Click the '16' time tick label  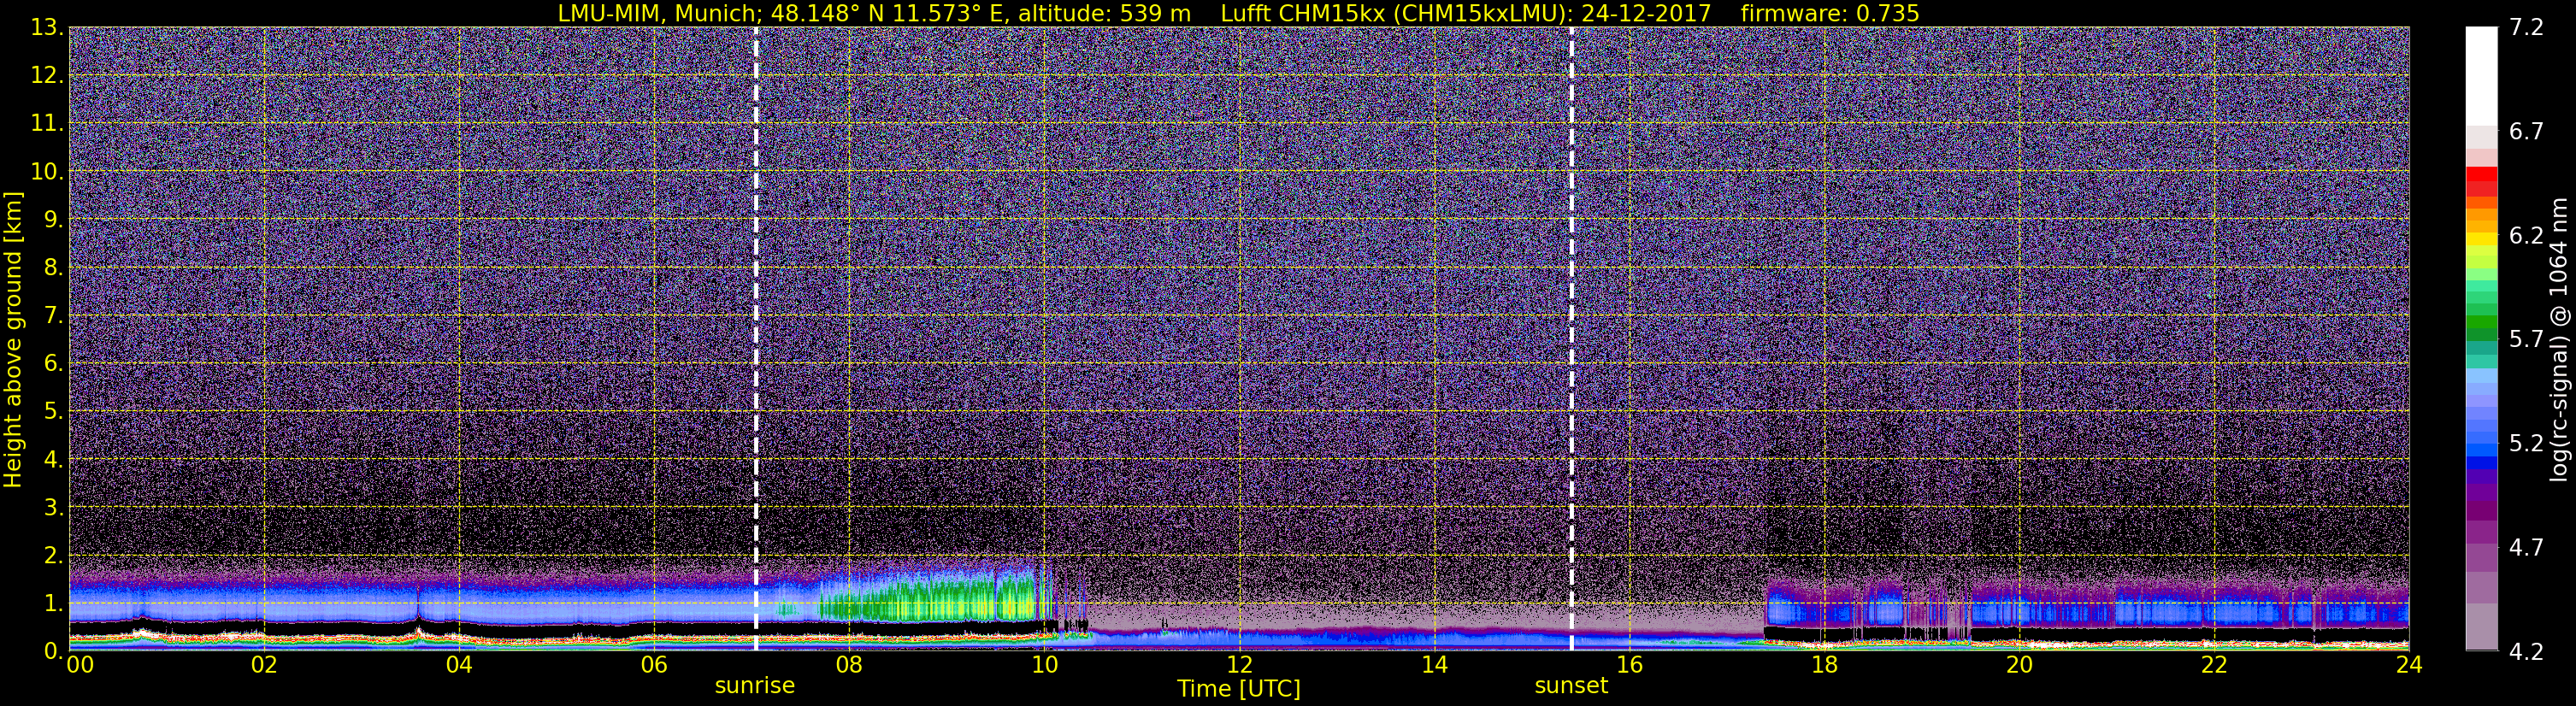1629,666
